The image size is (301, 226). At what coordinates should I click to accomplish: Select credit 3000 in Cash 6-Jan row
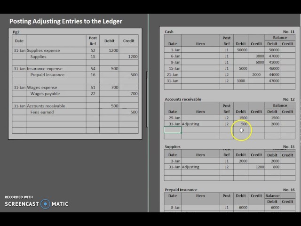(256, 56)
